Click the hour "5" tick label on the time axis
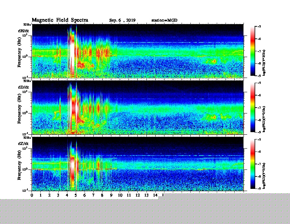Image resolution: width=290 pixels, height=224 pixels. click(x=76, y=195)
